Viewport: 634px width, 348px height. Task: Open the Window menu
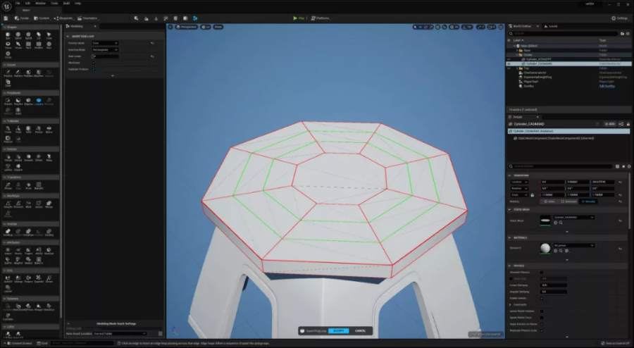[40, 4]
